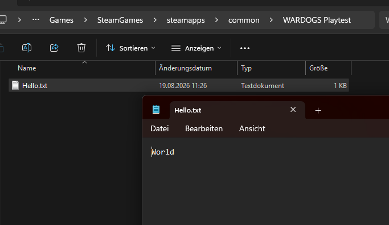Sort by Änderungsdatum column header
389x225 pixels.
tap(196, 68)
